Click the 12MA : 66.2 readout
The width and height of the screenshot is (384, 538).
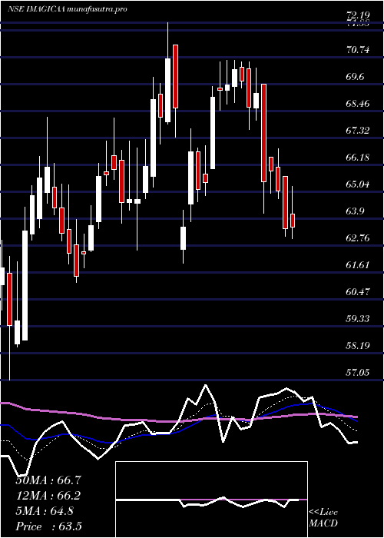pyautogui.click(x=48, y=496)
